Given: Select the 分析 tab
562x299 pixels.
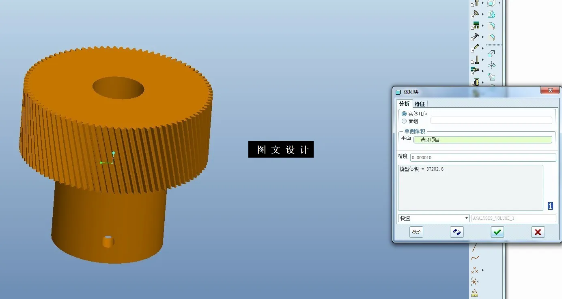Looking at the screenshot, I should click(404, 104).
